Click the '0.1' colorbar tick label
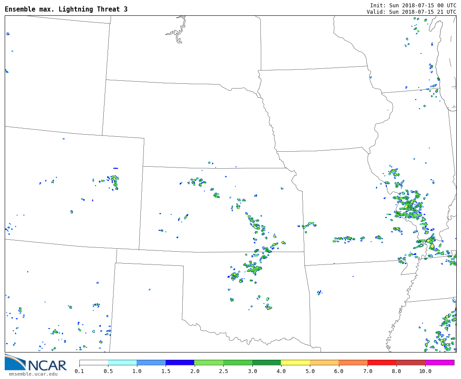 tap(79, 371)
